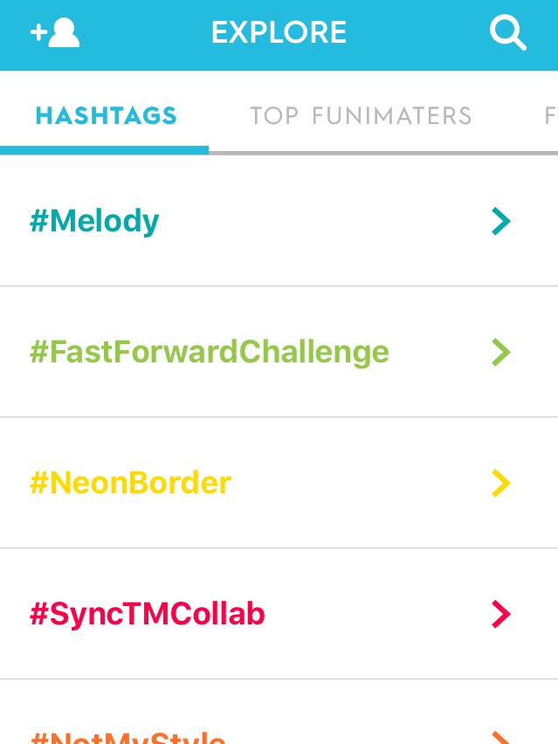Tap the teal chevron beside #Melody
This screenshot has width=558, height=744.
click(500, 221)
